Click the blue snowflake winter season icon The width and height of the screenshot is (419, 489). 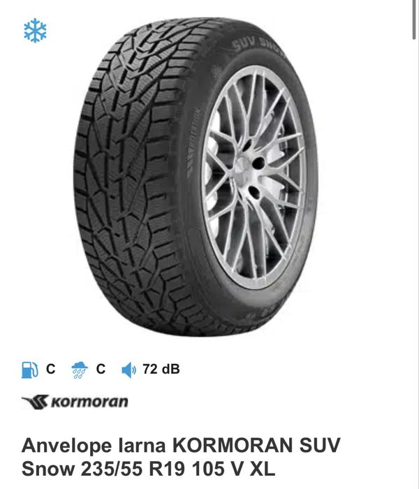click(35, 30)
